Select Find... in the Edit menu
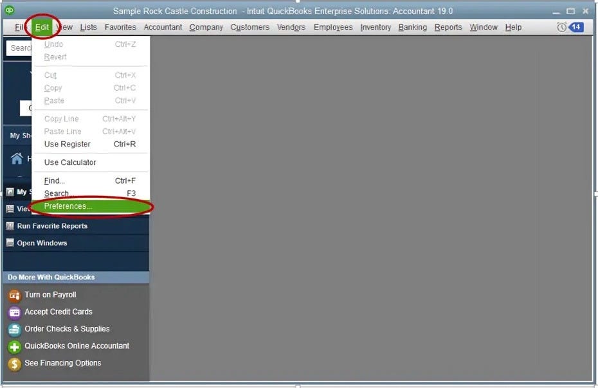 coord(91,181)
